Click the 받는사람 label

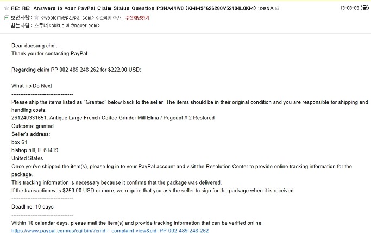point(21,26)
